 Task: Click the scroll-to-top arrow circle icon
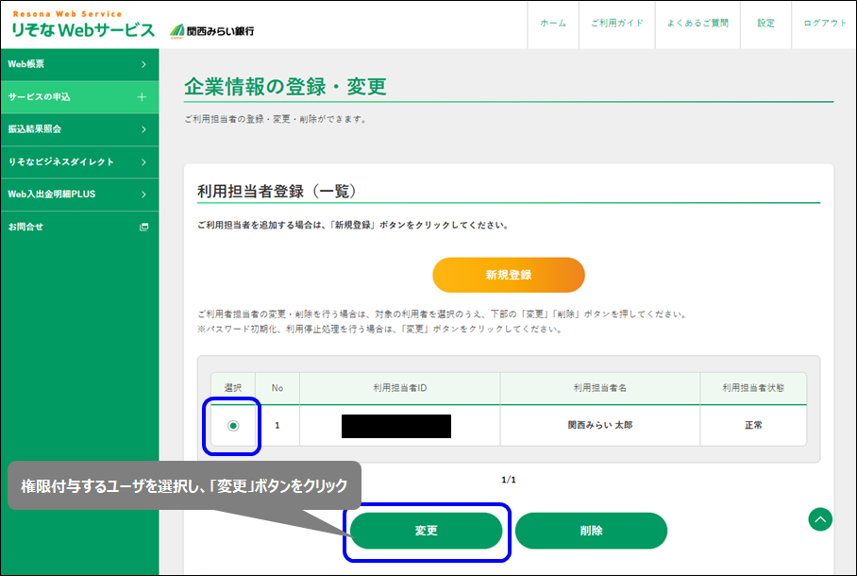pos(820,519)
